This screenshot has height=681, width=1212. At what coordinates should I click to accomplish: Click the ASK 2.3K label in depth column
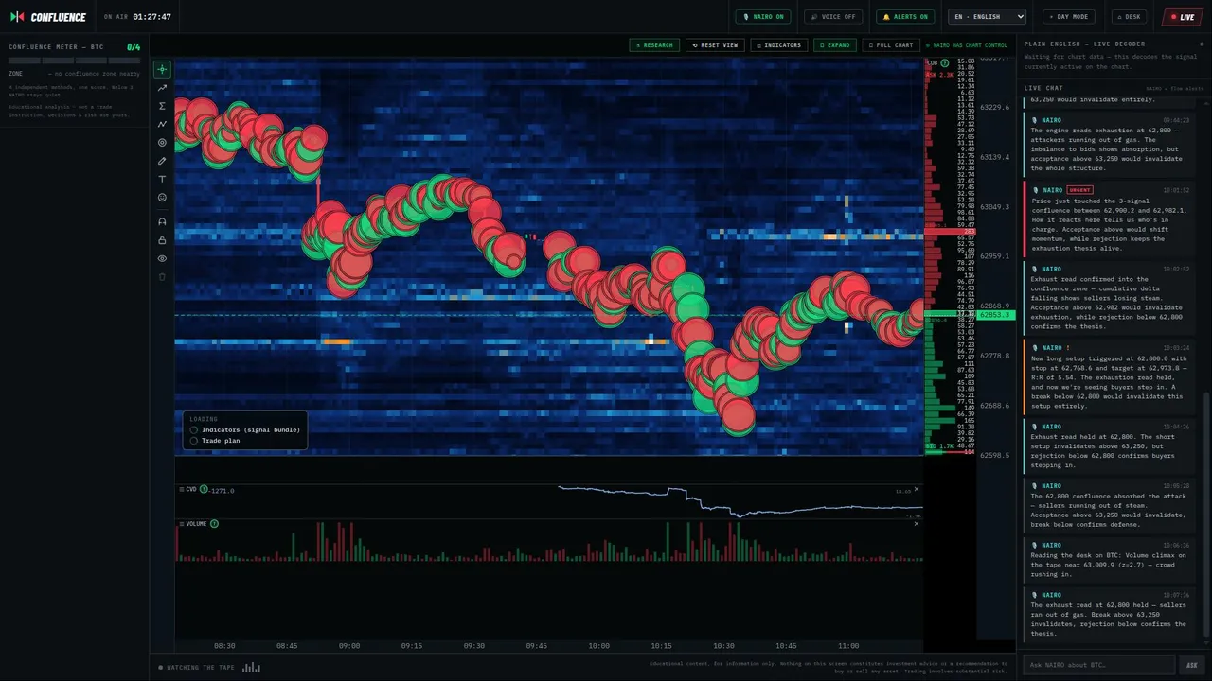(x=939, y=75)
